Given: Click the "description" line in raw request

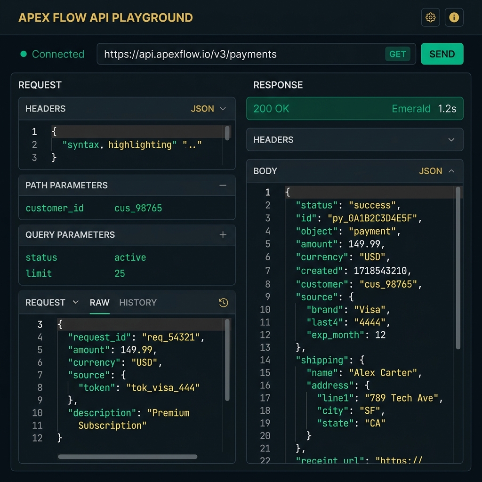Looking at the screenshot, I should (x=129, y=413).
